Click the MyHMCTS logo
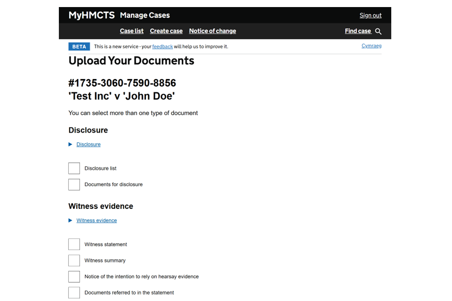 coord(91,16)
